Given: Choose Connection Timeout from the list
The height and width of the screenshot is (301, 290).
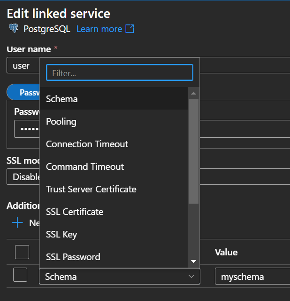Looking at the screenshot, I should coord(114,144).
